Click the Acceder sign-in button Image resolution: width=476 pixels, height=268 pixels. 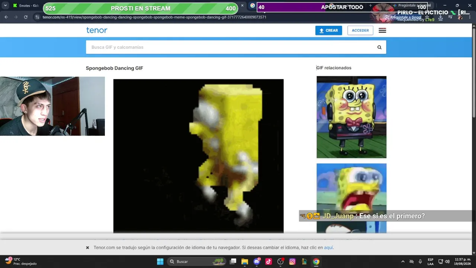click(x=360, y=31)
